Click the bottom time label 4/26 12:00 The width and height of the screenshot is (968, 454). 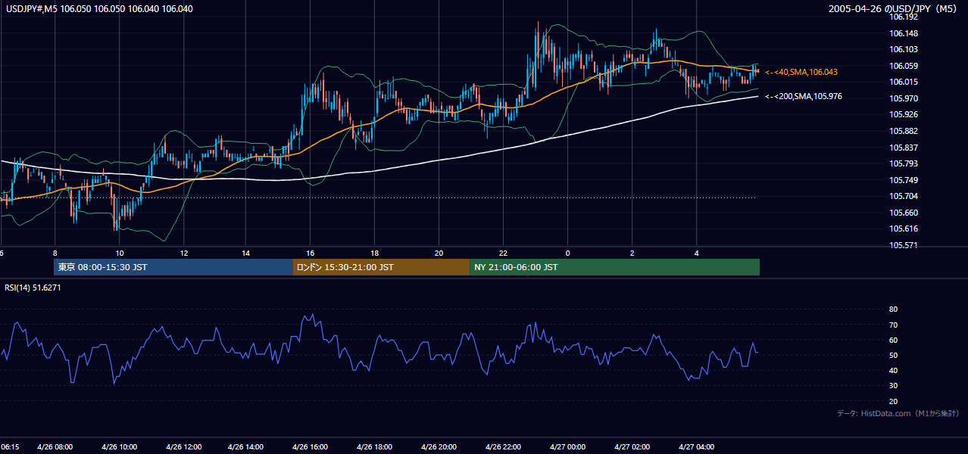pos(183,447)
